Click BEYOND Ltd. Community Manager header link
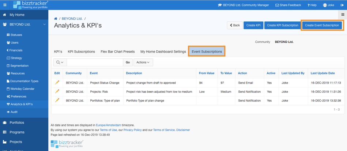 (x=244, y=5)
